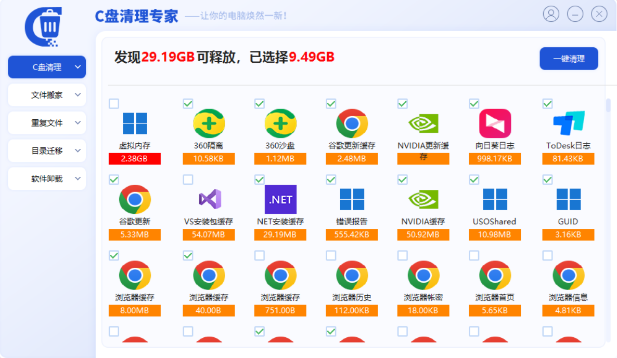Click the NET安装缓存 .NET icon
This screenshot has height=358, width=617.
pyautogui.click(x=280, y=199)
